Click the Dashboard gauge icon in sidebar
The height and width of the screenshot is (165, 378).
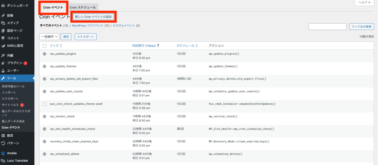click(x=3, y=6)
